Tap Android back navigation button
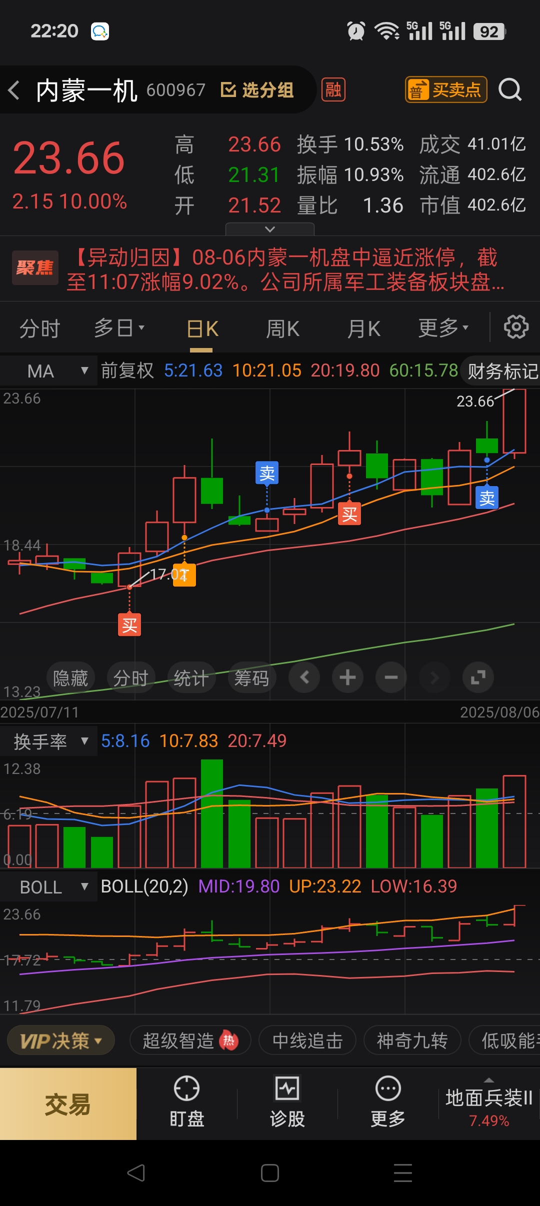The width and height of the screenshot is (540, 1206). click(136, 1173)
